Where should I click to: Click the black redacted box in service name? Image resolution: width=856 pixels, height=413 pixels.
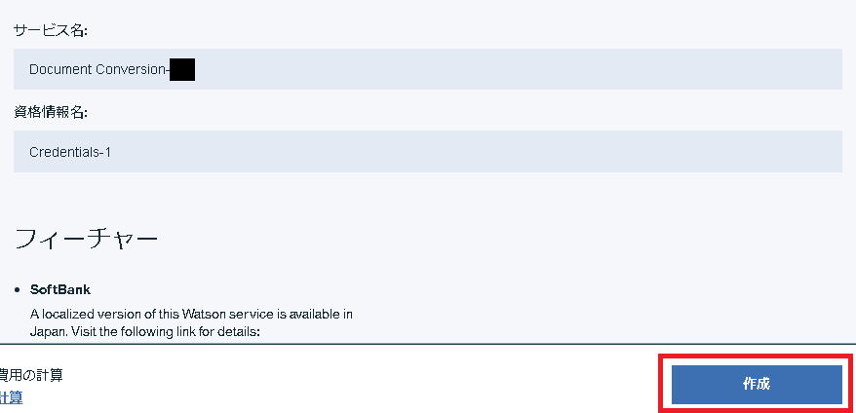182,70
